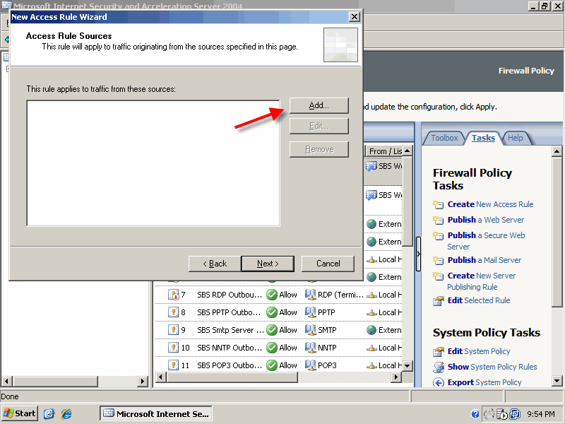The height and width of the screenshot is (424, 565).
Task: Click the icon beside Publish a Web Server
Action: click(x=438, y=220)
